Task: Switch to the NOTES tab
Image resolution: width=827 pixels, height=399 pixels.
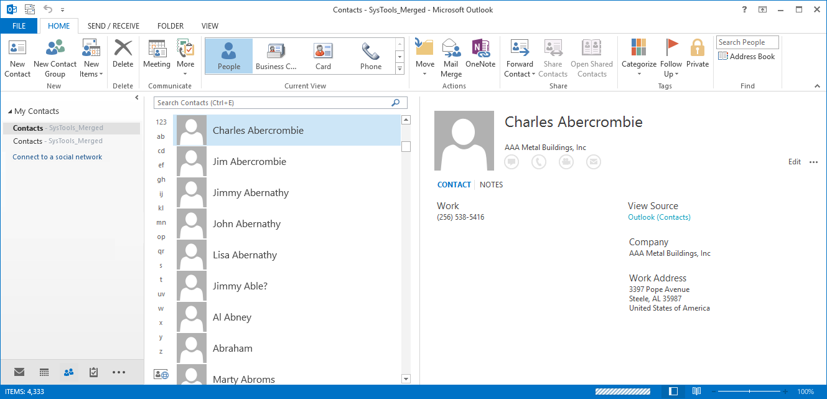Action: pos(491,185)
